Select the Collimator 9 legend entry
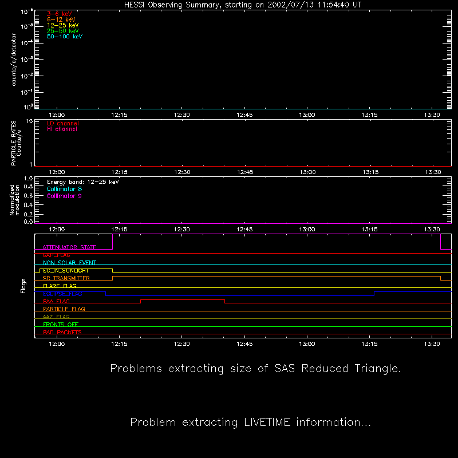This screenshot has height=458, width=458. [x=64, y=196]
